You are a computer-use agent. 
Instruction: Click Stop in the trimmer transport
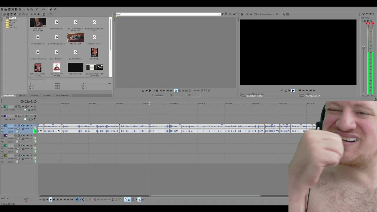coord(157,91)
